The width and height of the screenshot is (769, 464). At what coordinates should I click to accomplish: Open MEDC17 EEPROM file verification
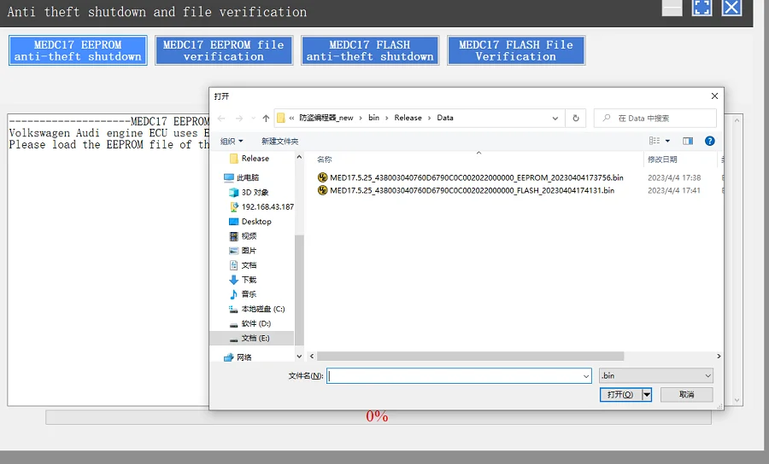click(224, 50)
